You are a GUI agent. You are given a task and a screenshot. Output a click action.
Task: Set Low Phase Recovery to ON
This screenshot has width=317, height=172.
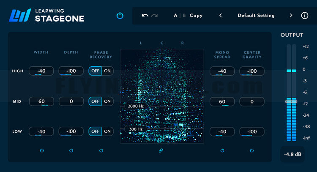pos(107,131)
